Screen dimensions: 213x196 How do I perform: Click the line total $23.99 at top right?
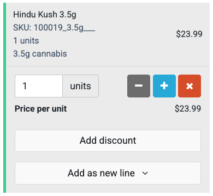pyautogui.click(x=189, y=34)
